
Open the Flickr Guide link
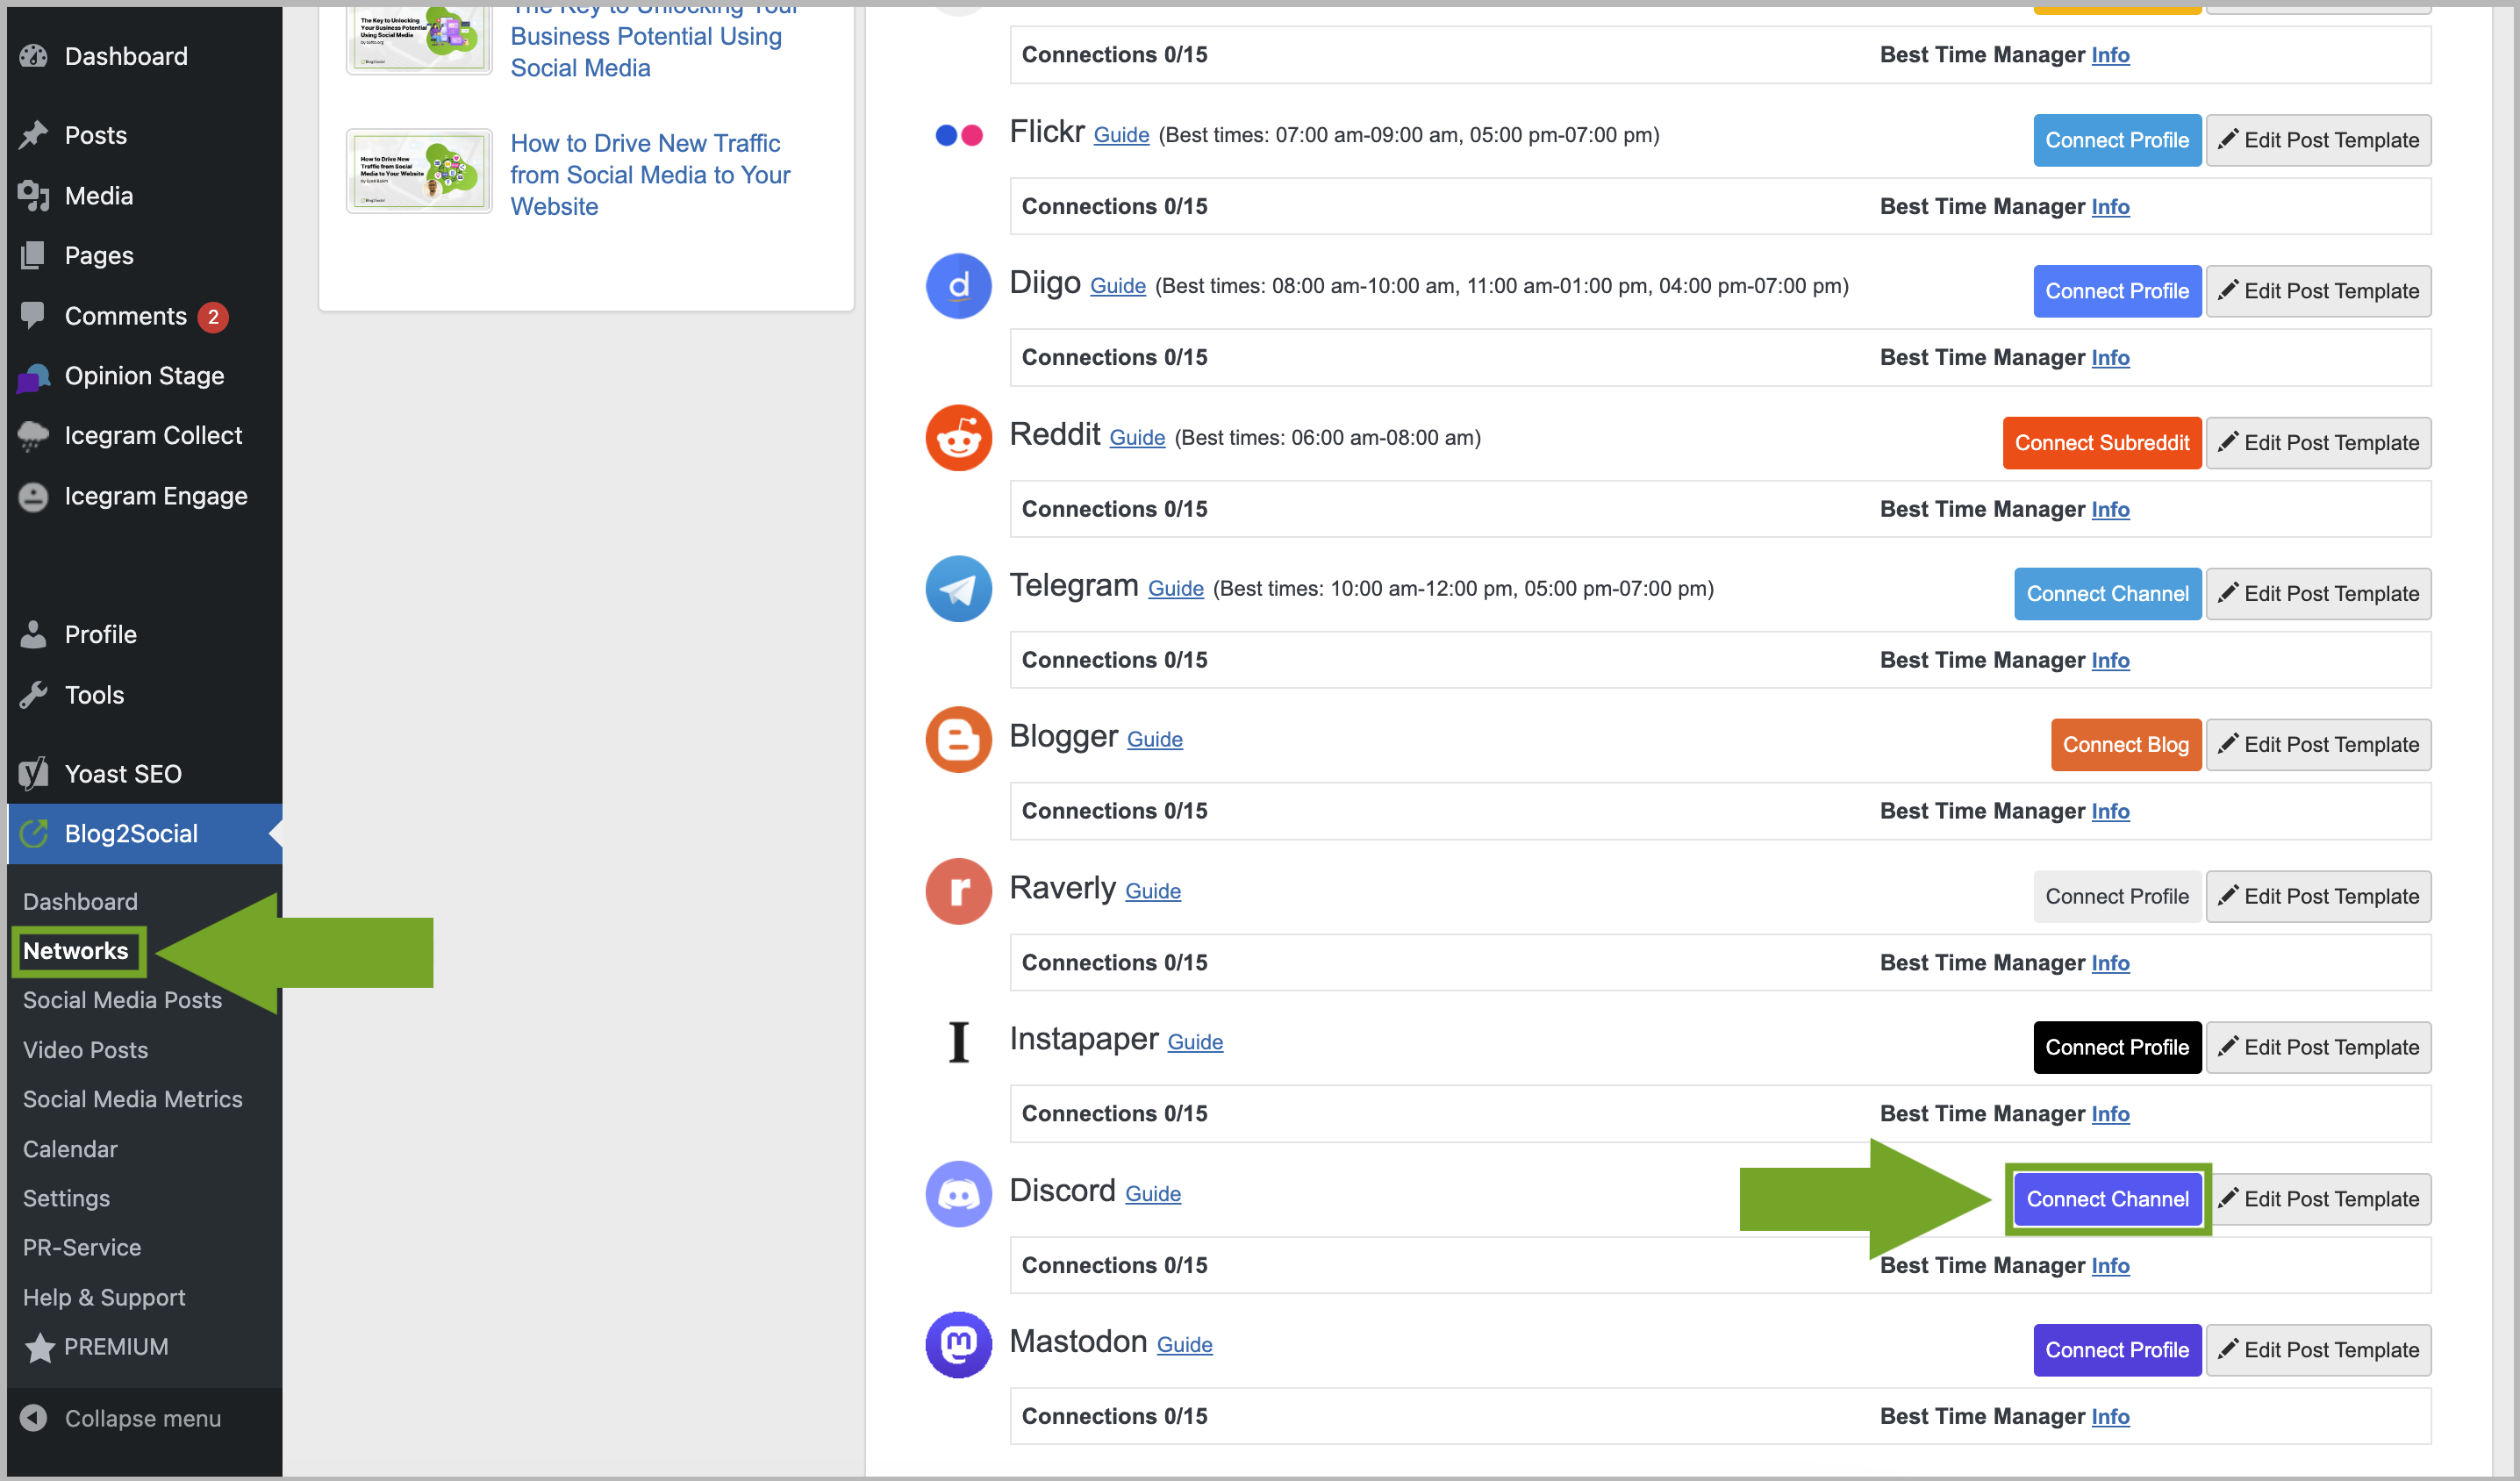tap(1121, 135)
